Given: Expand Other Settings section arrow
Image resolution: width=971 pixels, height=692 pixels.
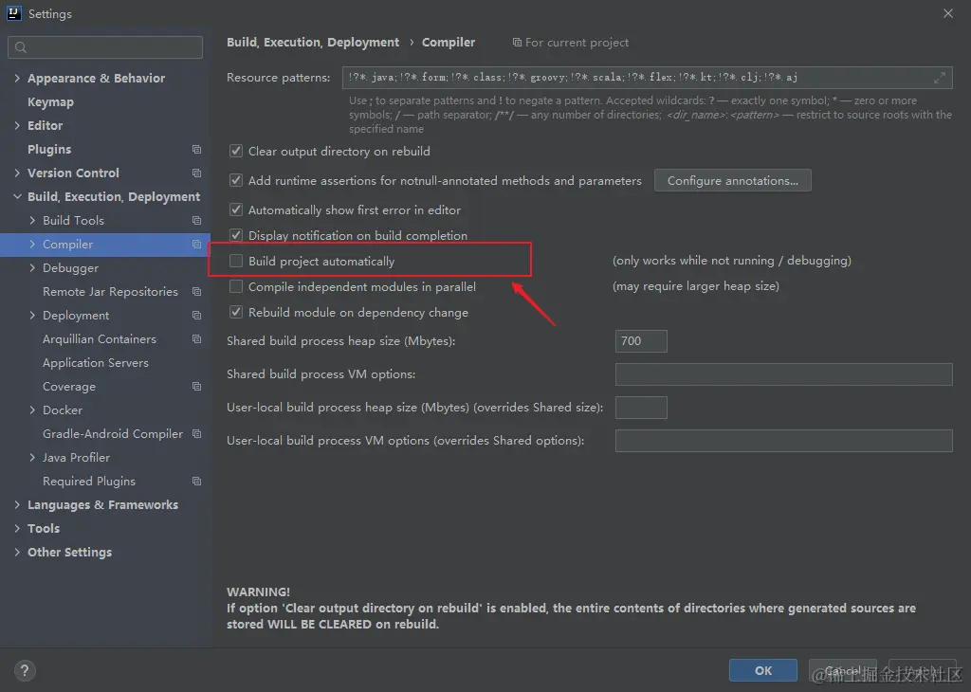Looking at the screenshot, I should 17,553.
